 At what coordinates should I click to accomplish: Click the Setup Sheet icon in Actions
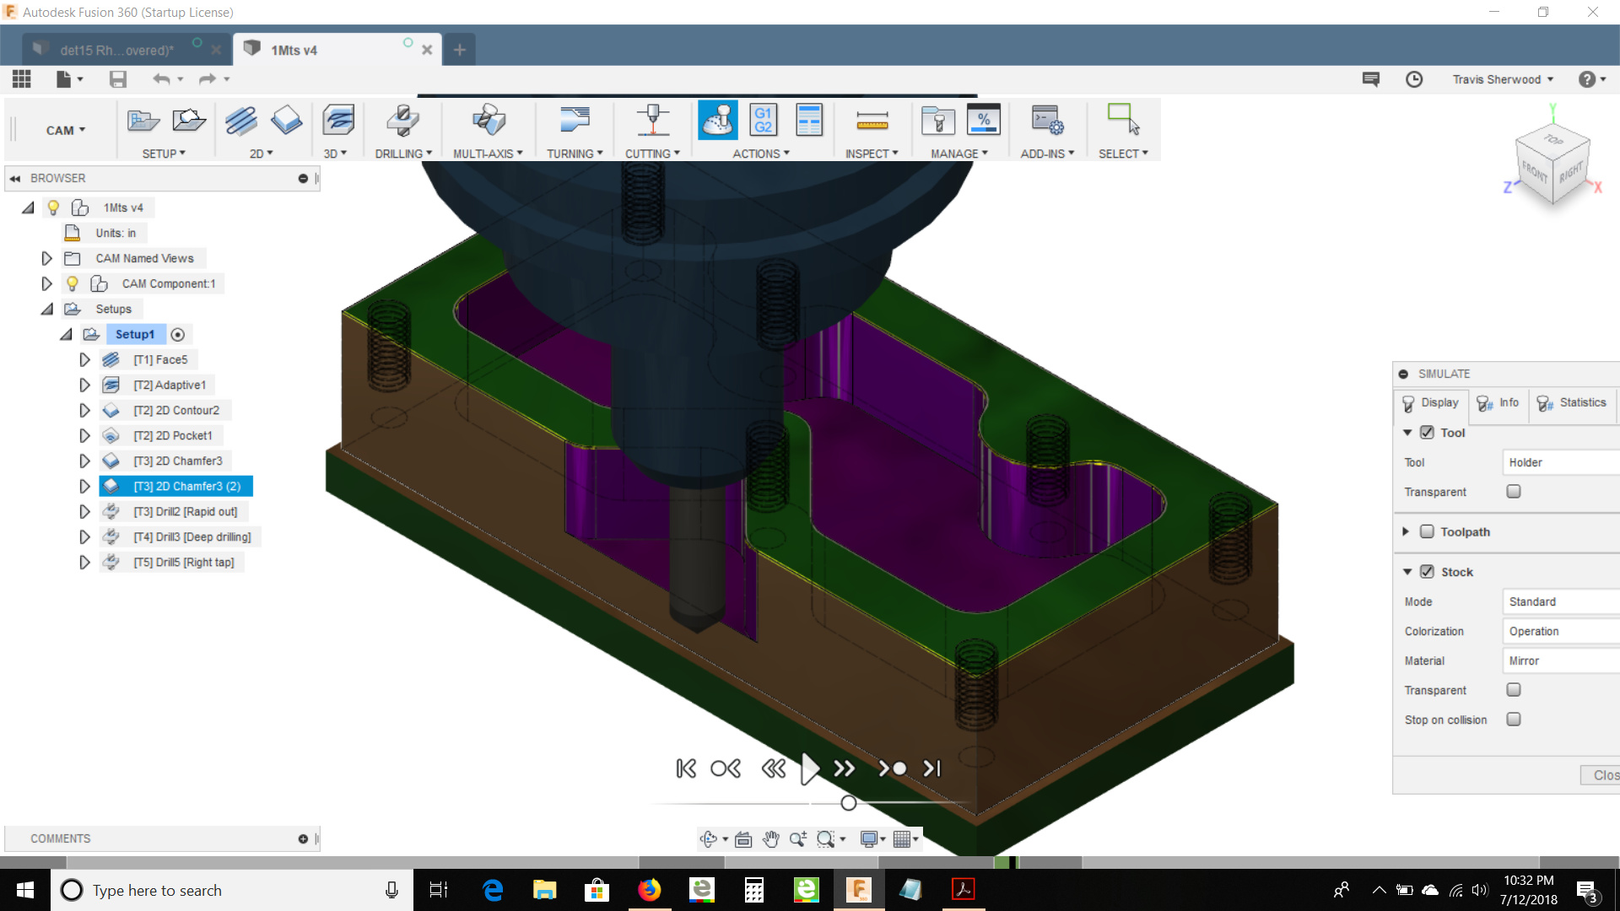808,120
